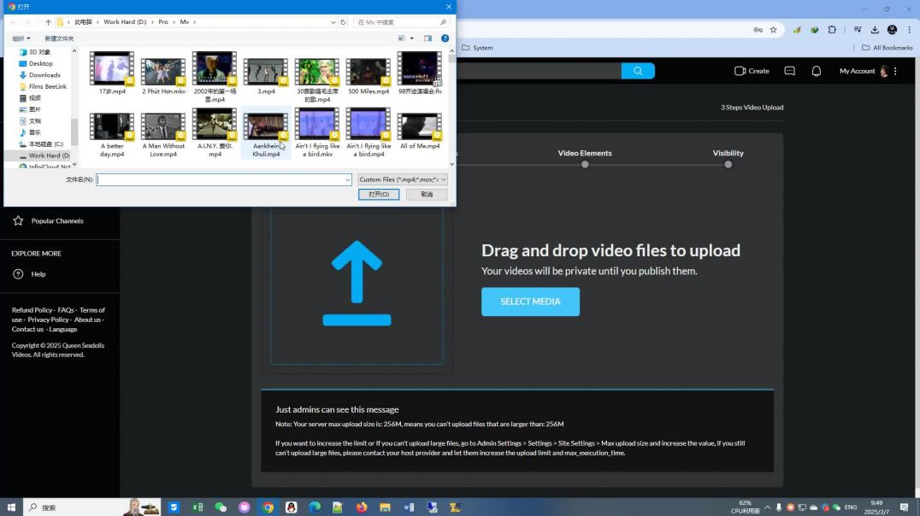Open the Custom Files type dropdown
This screenshot has height=516, width=920.
(403, 179)
